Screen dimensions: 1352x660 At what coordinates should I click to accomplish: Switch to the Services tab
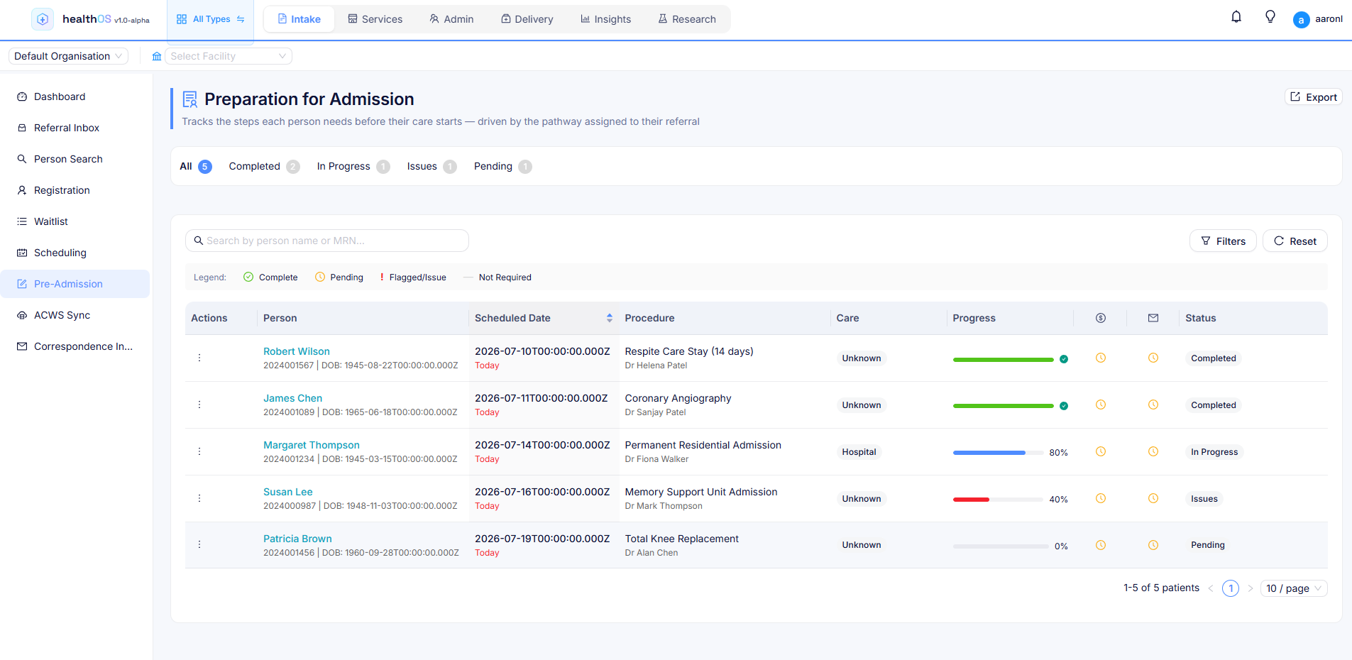point(375,19)
